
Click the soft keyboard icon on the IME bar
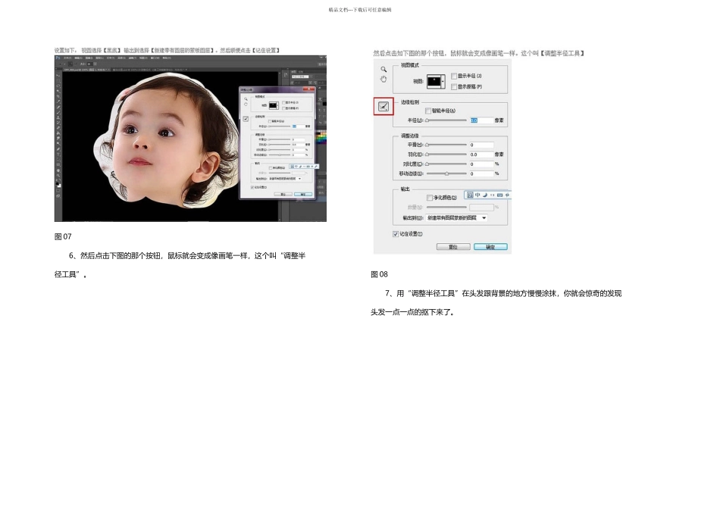(x=500, y=195)
